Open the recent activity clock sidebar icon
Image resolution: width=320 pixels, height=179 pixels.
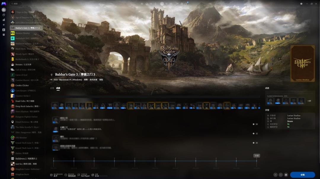[x=4, y=15]
